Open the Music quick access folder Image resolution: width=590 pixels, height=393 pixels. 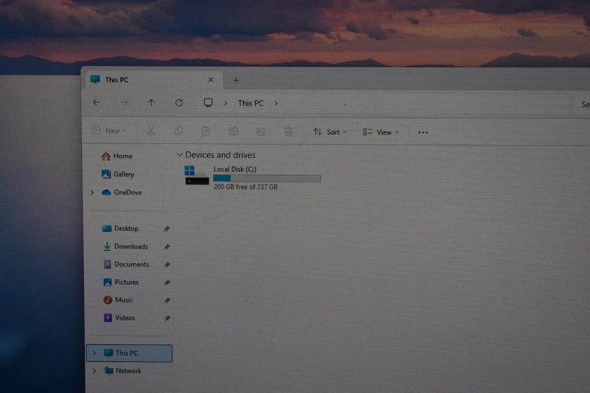click(x=118, y=300)
